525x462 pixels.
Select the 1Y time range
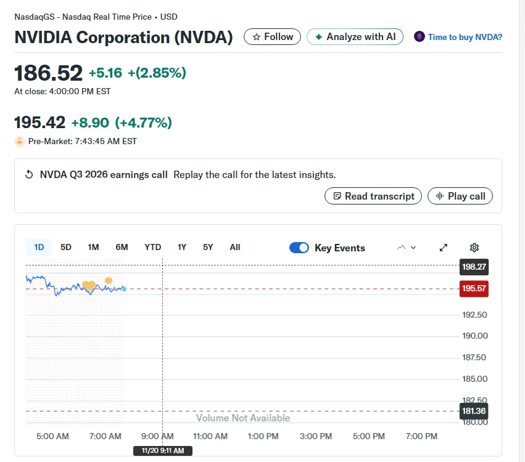click(x=181, y=247)
